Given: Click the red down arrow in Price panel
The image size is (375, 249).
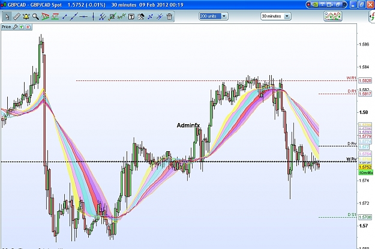Looking at the screenshot, I should 28,27.
